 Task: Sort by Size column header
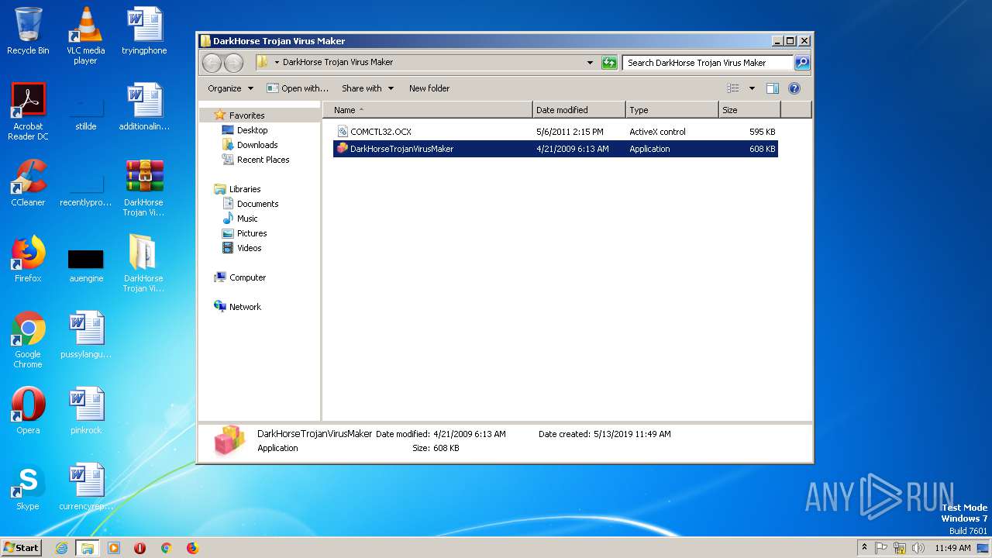coord(749,110)
